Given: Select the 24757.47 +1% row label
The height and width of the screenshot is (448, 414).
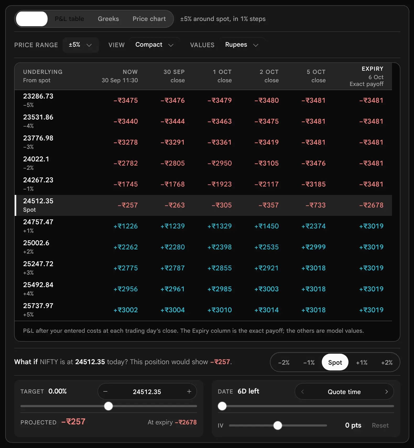Looking at the screenshot, I should (x=38, y=226).
